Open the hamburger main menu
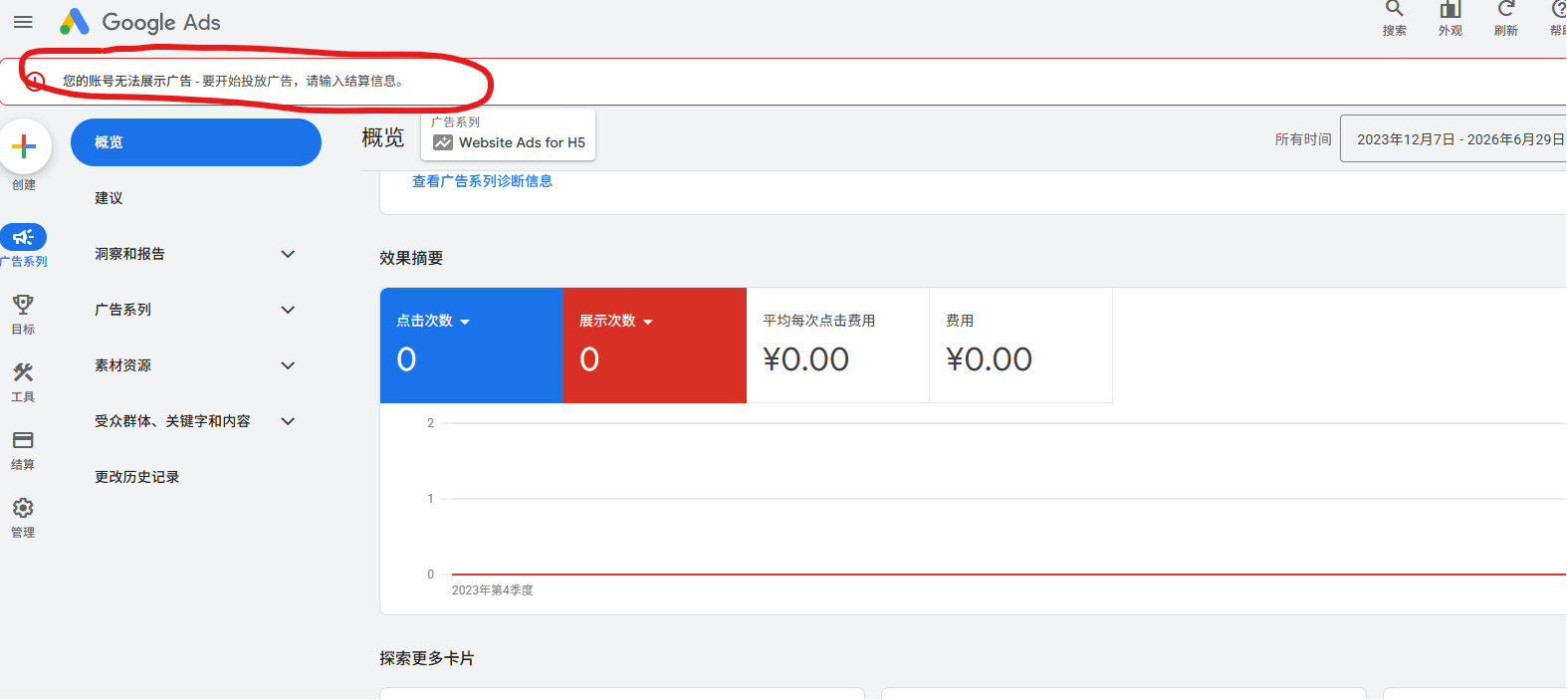The height and width of the screenshot is (700, 1567). click(x=23, y=22)
